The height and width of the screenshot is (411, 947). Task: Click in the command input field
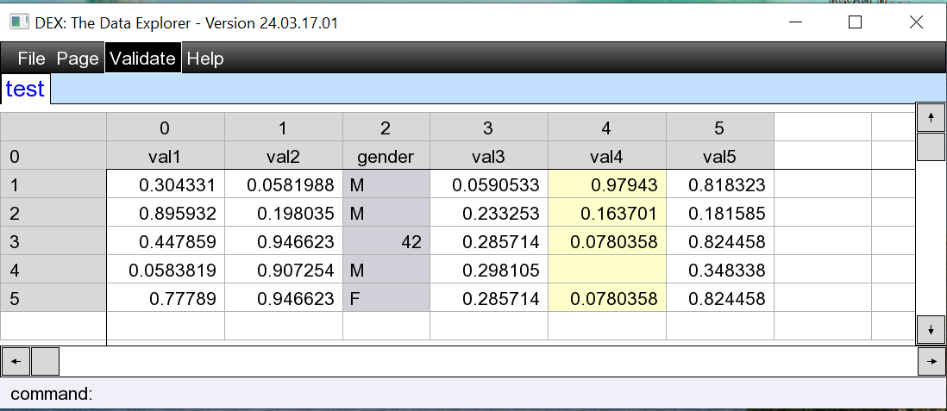point(517,394)
